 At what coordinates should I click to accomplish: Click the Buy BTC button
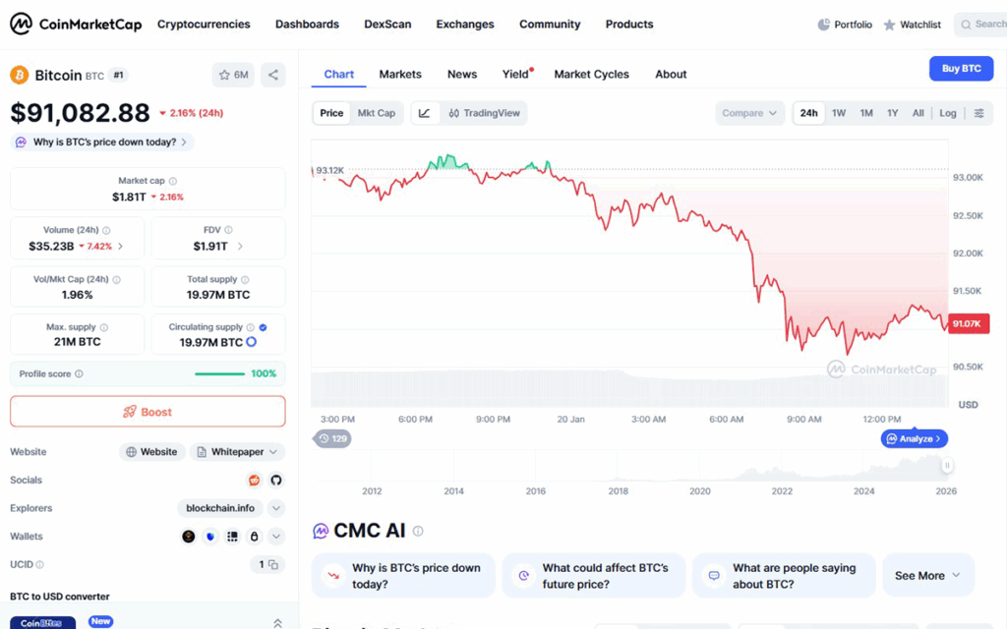[x=961, y=69]
